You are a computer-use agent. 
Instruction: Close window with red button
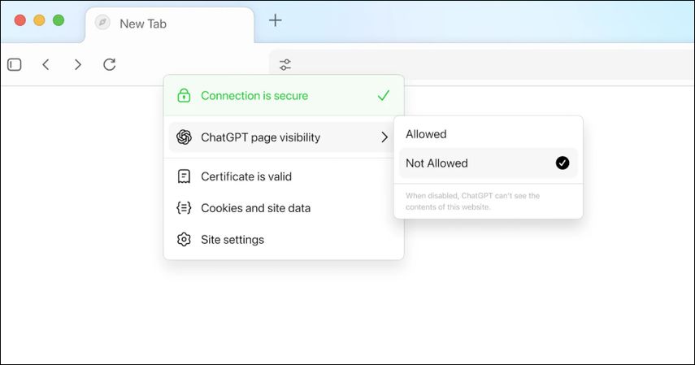point(20,20)
